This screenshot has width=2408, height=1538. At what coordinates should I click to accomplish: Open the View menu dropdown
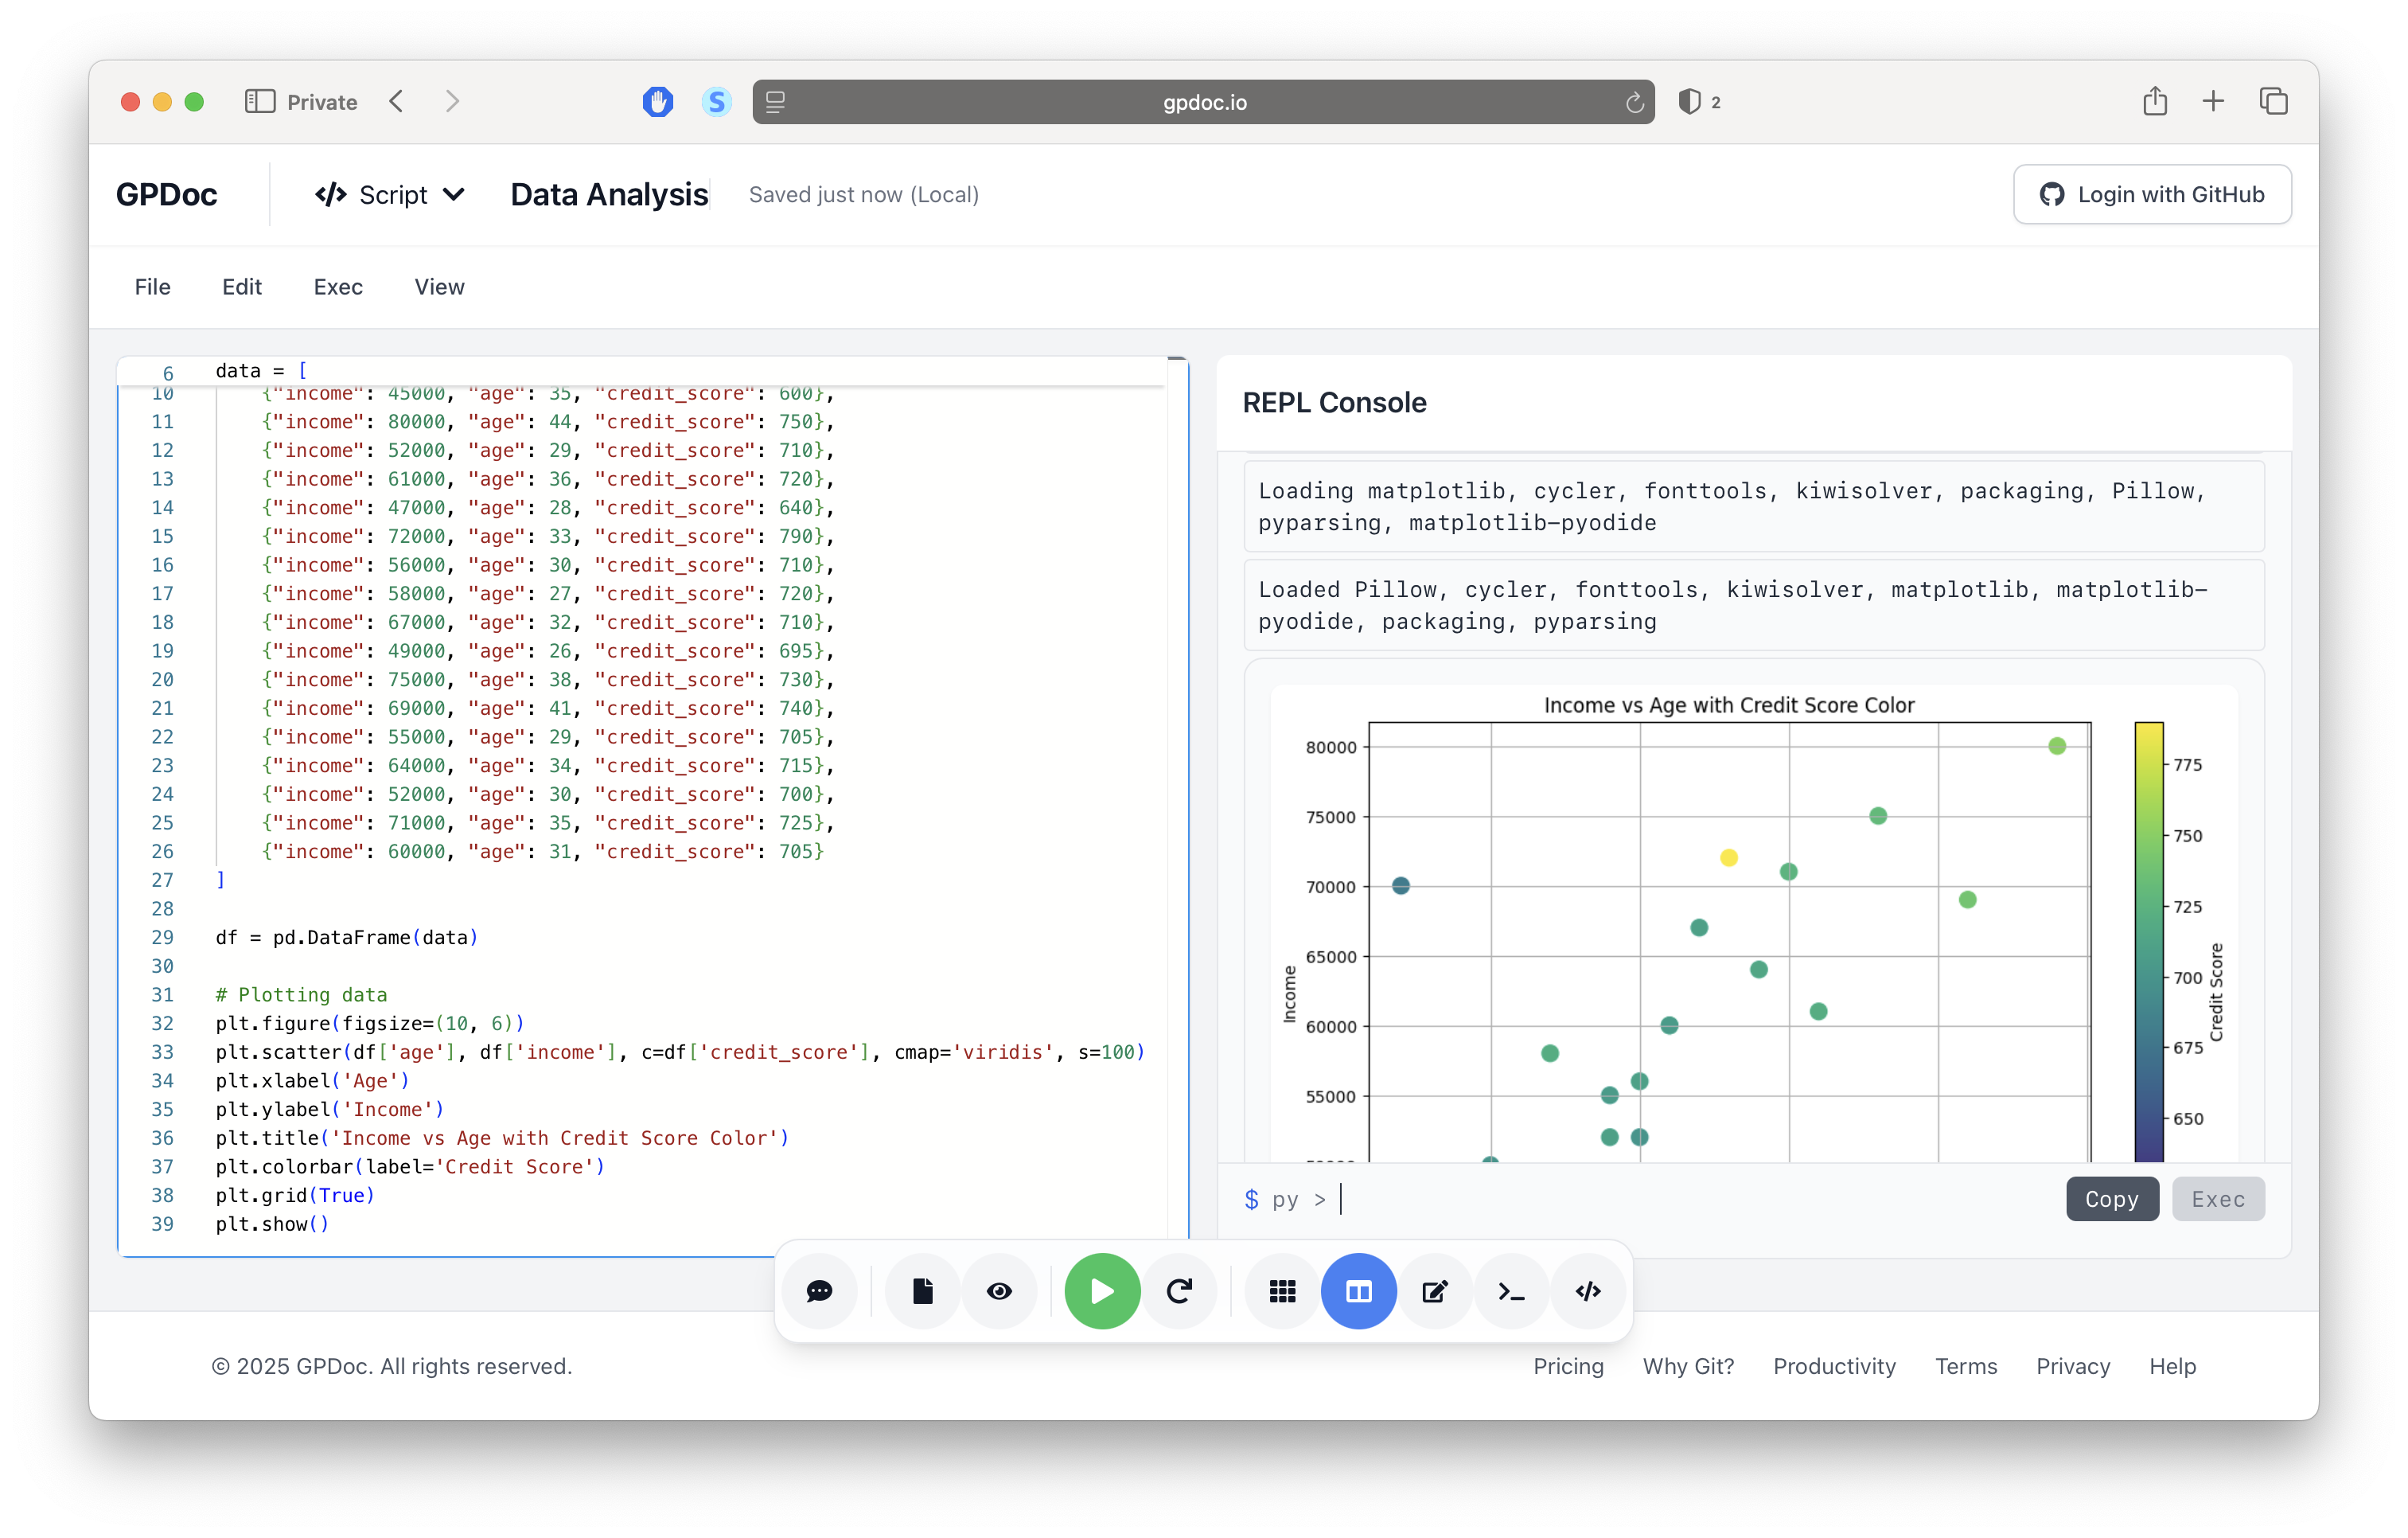pos(439,287)
